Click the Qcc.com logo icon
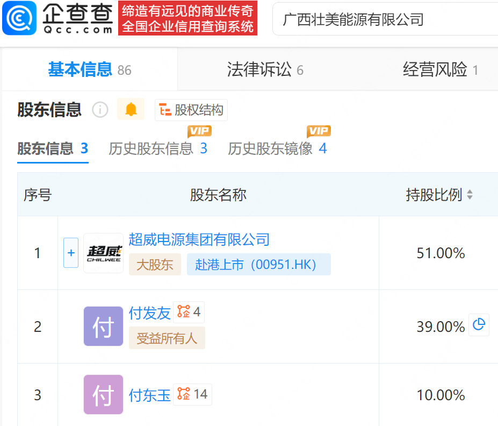Viewport: 498px width, 426px height. click(19, 18)
